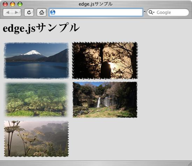Click the window resize grip corner
This screenshot has height=166, width=192.
[x=190, y=164]
